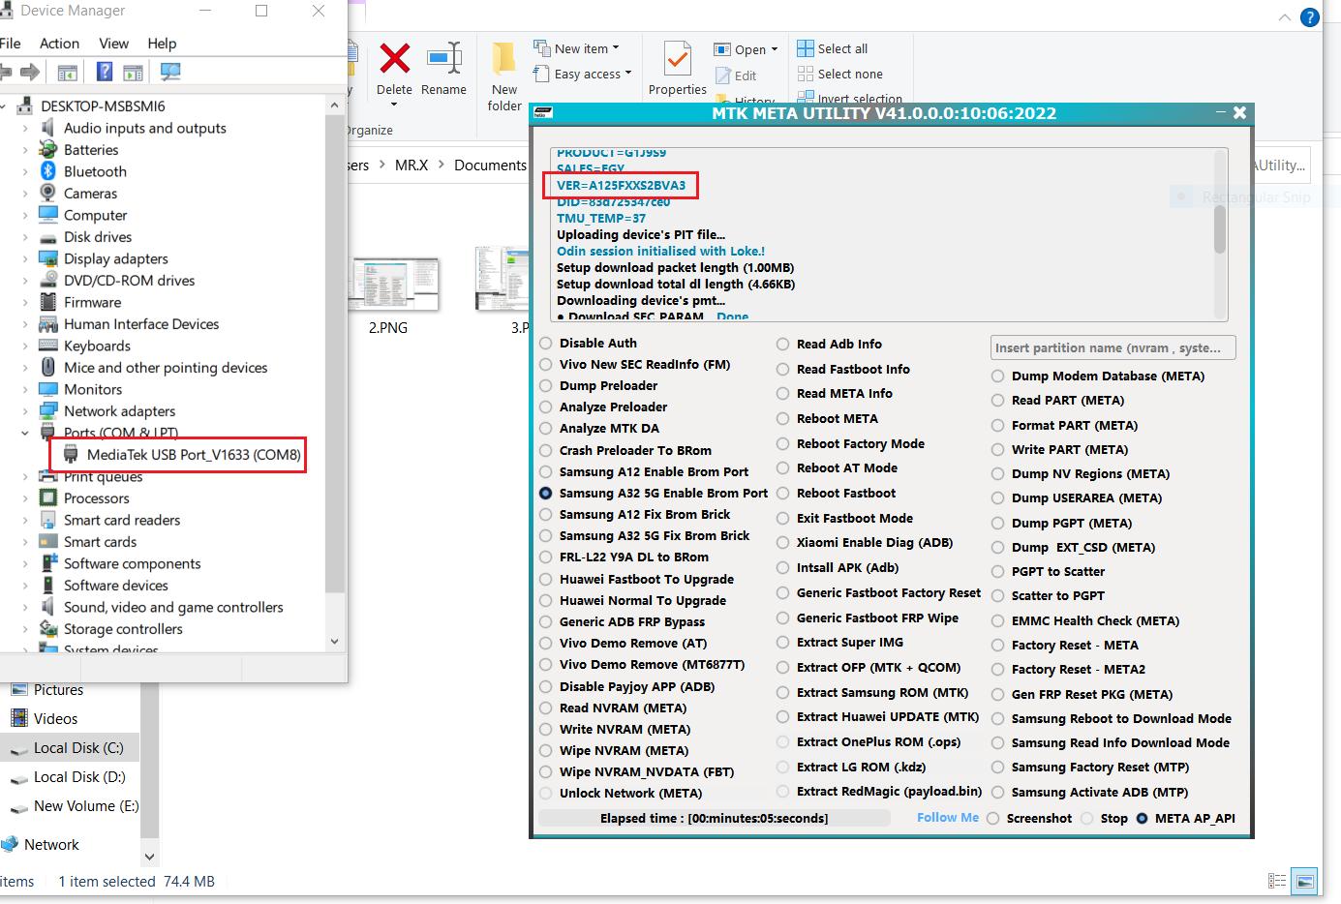Choose Samsung Reboot to Download Mode
The image size is (1341, 904).
coord(998,718)
